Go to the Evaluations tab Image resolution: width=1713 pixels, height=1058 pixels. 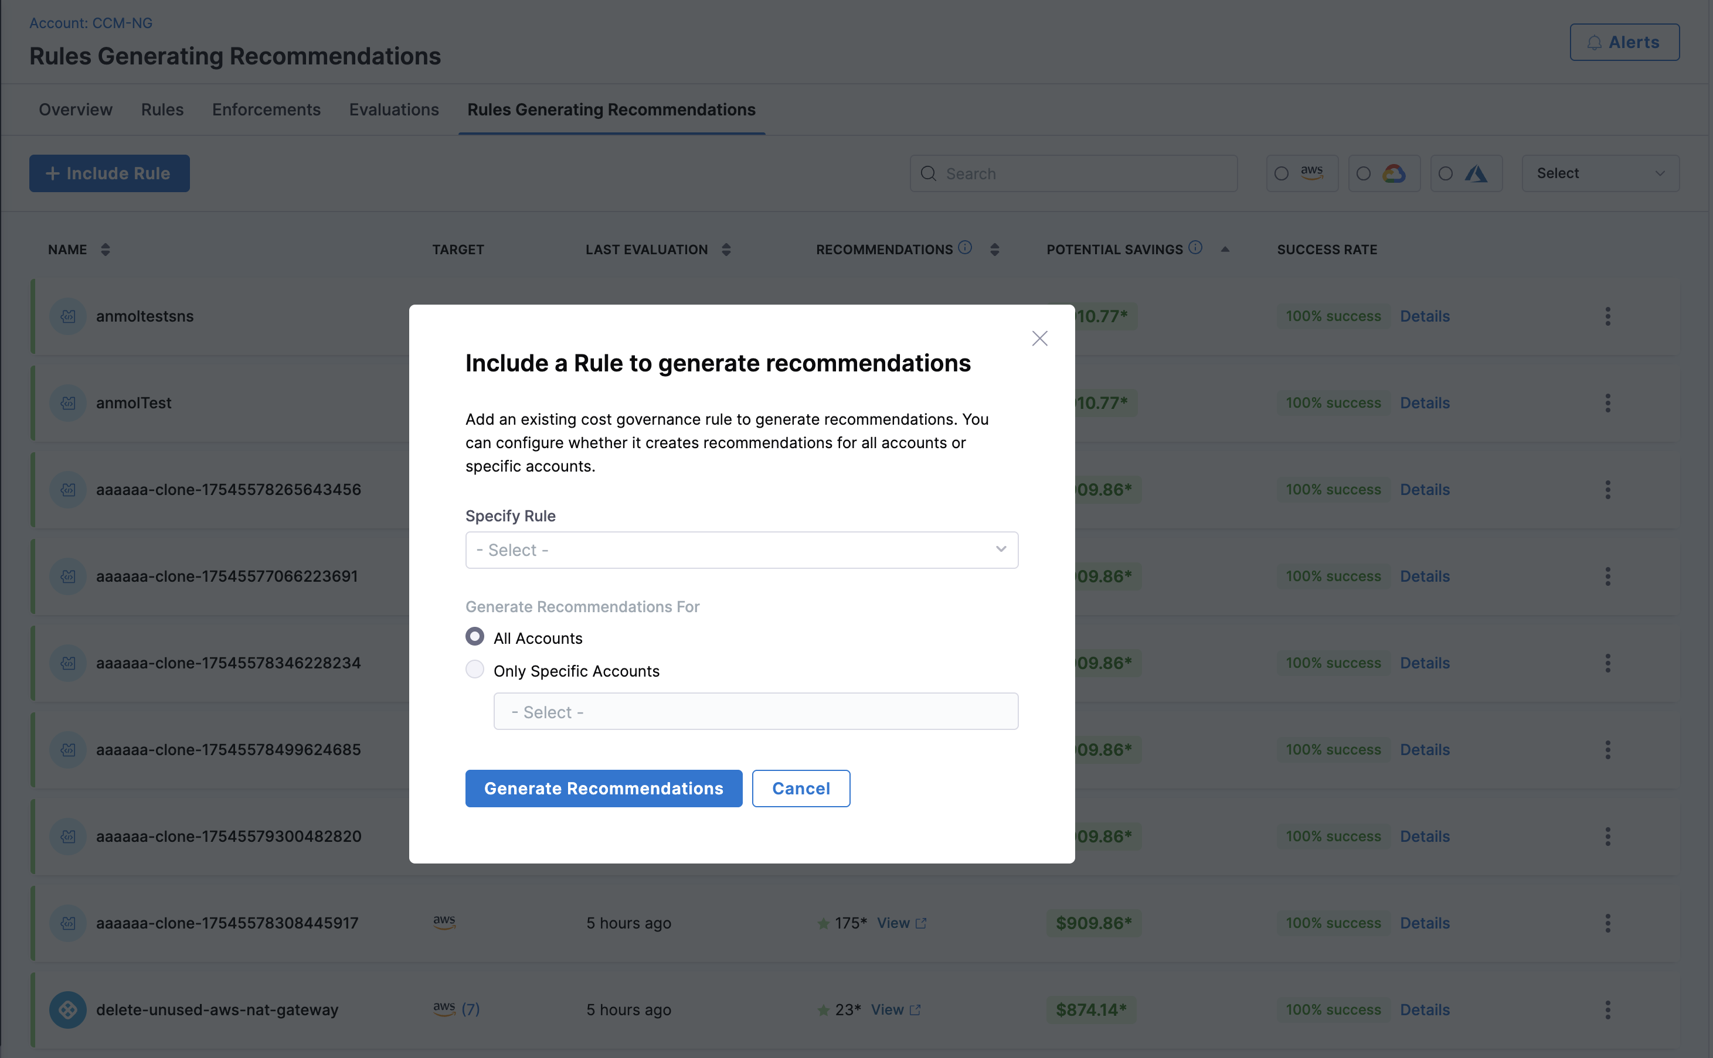(393, 110)
